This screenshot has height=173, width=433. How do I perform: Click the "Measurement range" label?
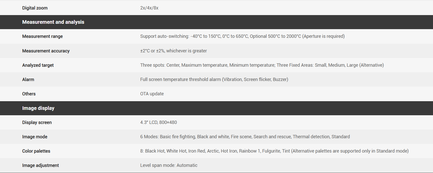42,36
